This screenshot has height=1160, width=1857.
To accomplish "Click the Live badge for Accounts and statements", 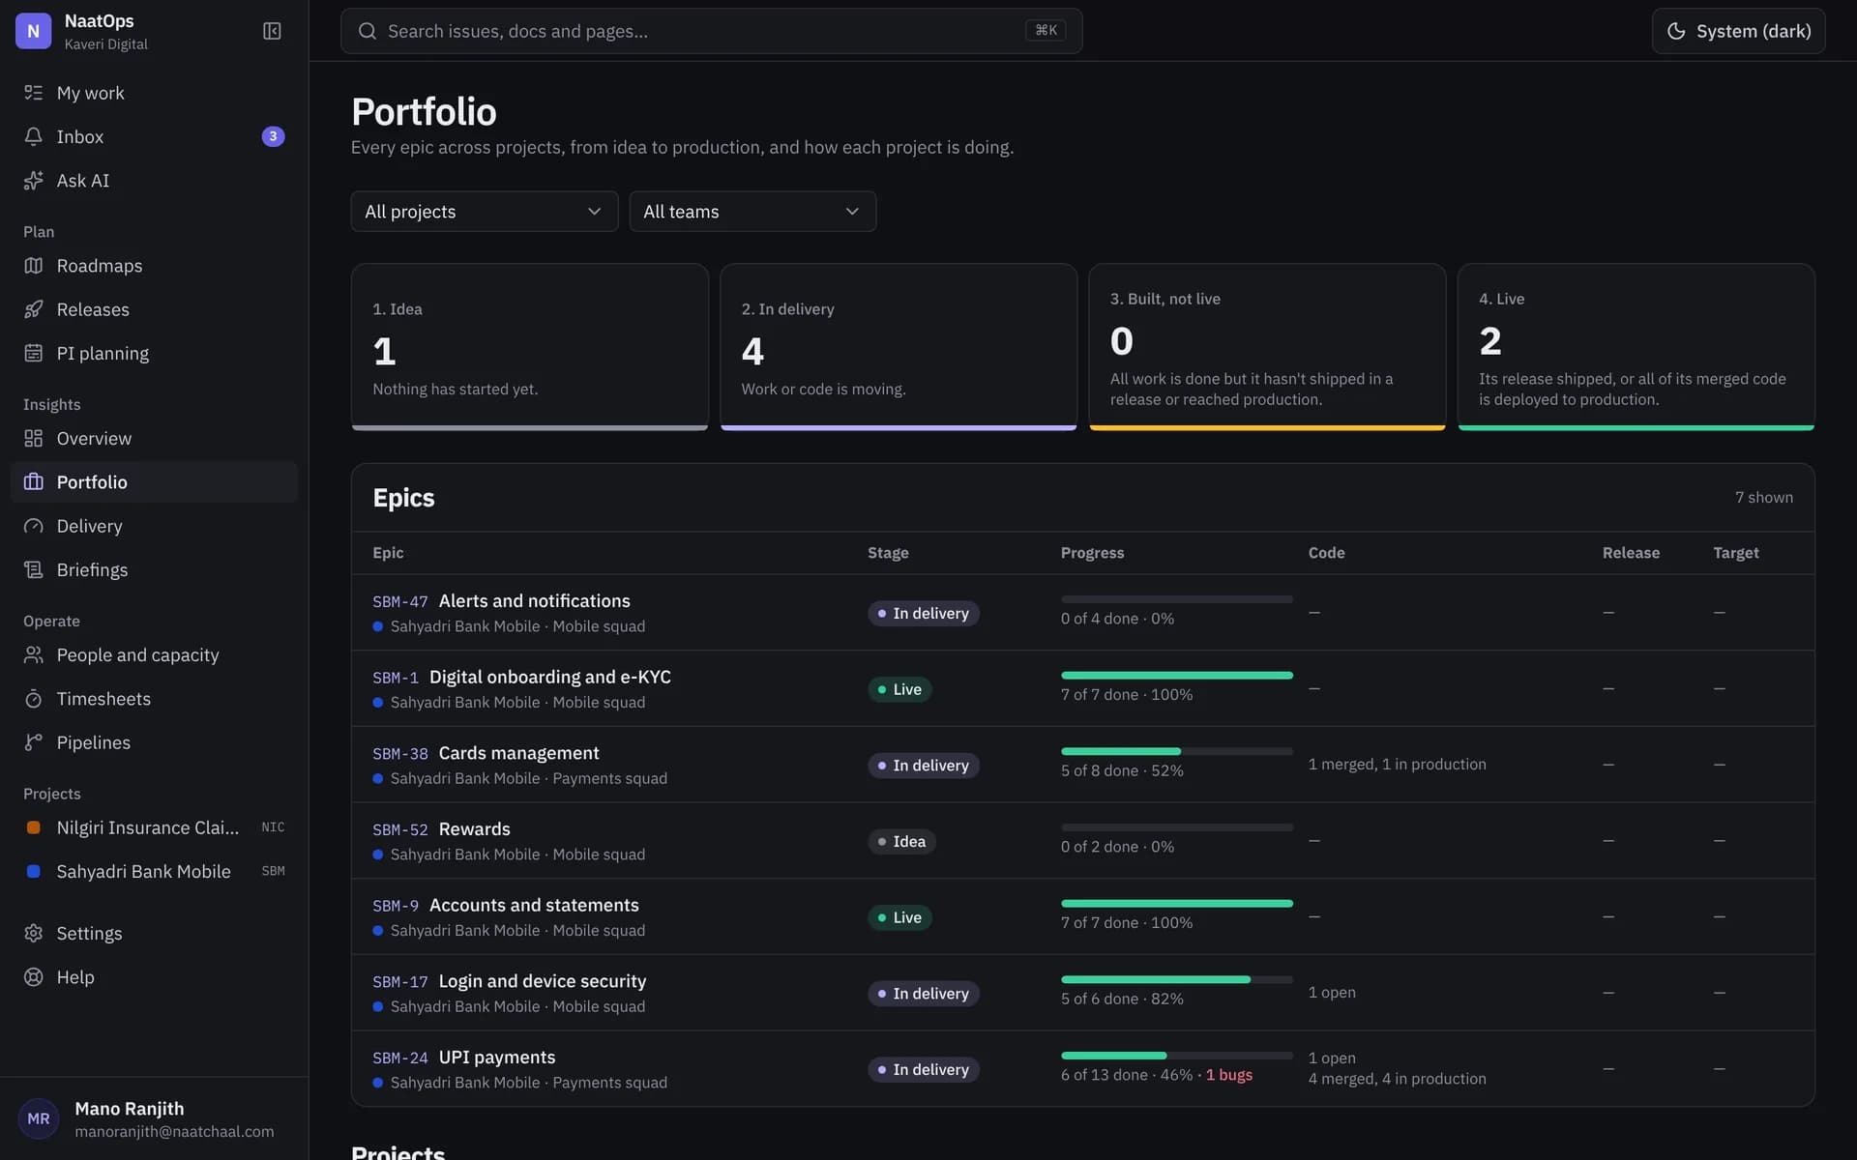I will [x=899, y=917].
